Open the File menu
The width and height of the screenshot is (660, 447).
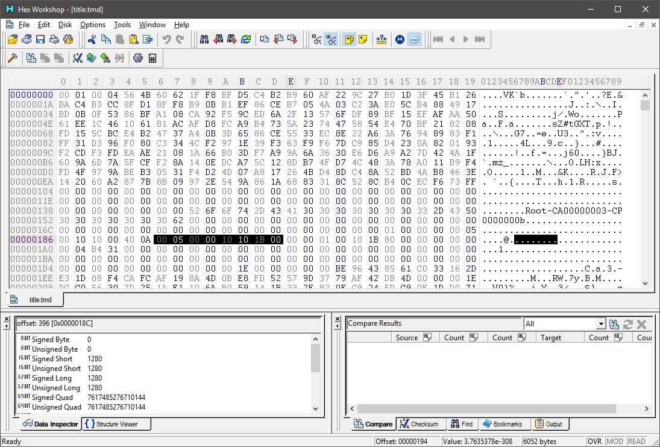click(24, 25)
